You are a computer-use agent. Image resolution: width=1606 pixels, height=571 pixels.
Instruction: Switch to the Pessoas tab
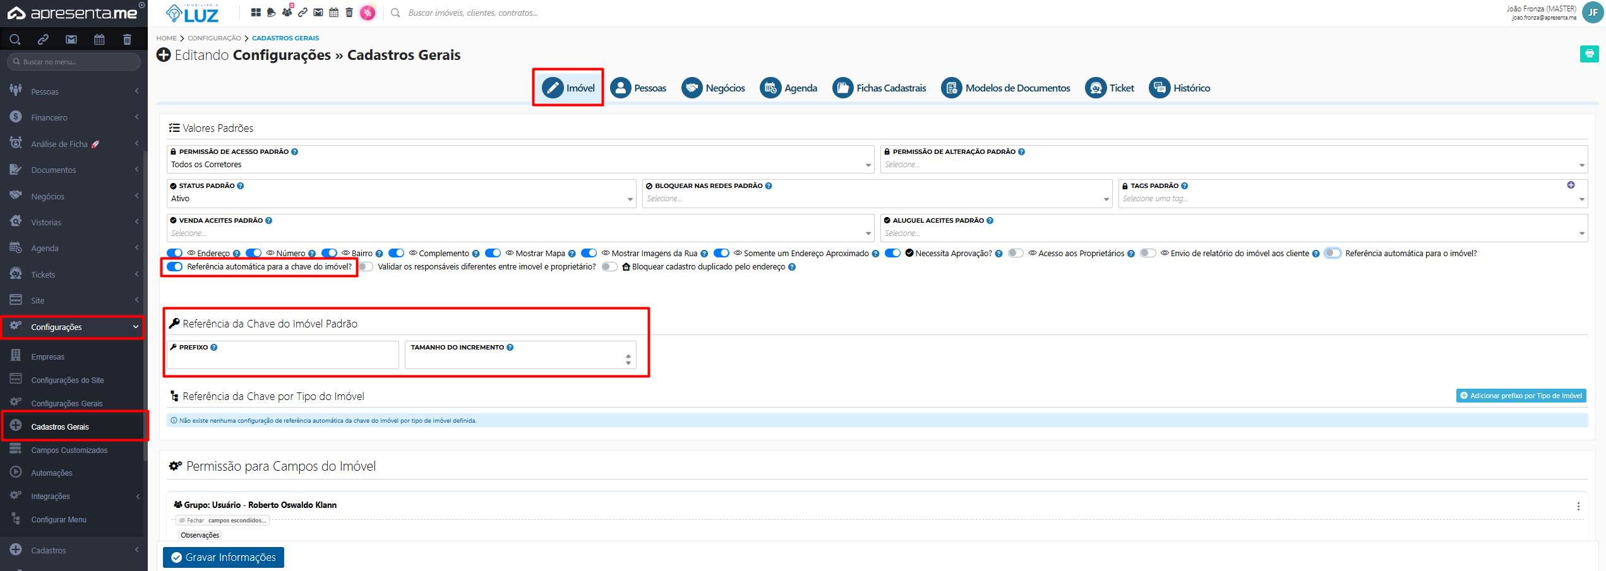point(638,88)
